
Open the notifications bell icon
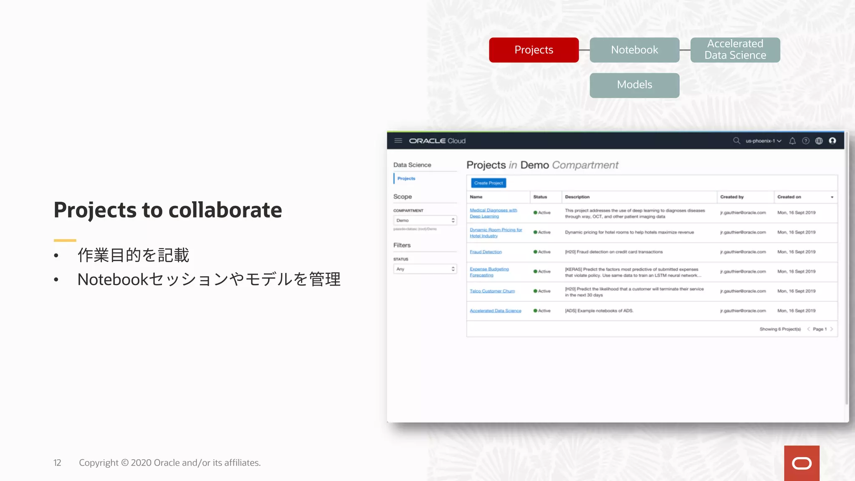[x=792, y=141]
